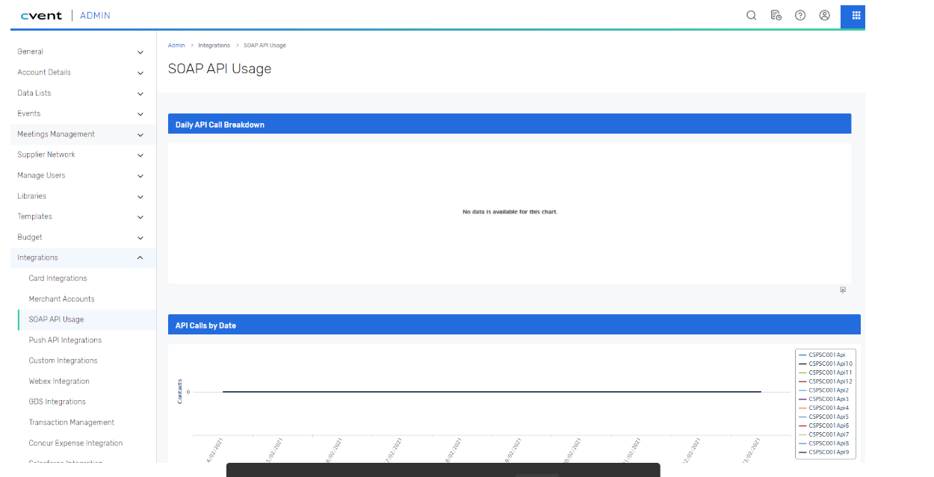Open Push API Integrations menu item
934x477 pixels.
click(x=65, y=340)
